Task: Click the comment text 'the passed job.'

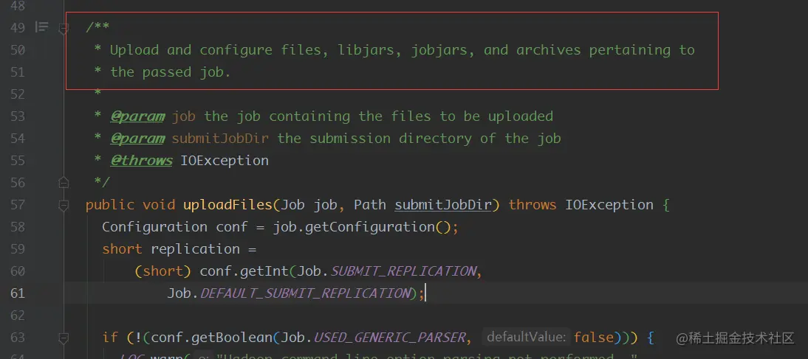Action: 170,72
